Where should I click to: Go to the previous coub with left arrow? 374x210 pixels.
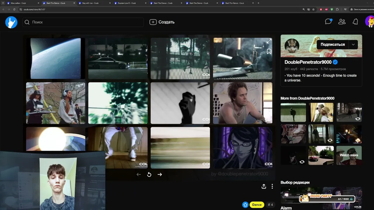[138, 174]
